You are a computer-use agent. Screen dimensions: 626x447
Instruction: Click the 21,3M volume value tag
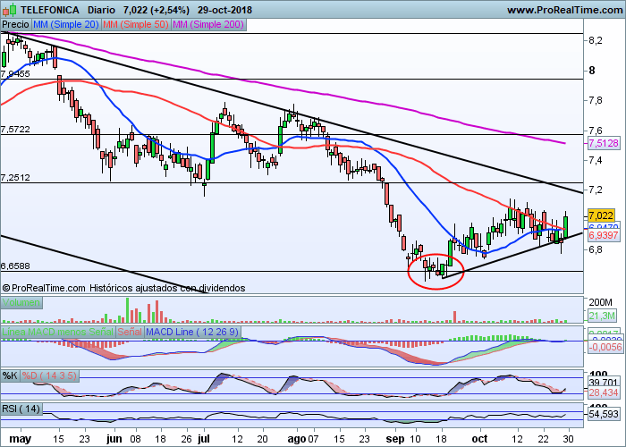(602, 316)
